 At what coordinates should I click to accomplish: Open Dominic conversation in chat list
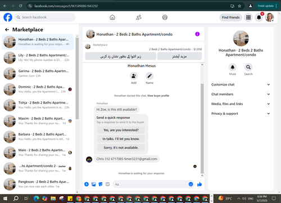38,89
